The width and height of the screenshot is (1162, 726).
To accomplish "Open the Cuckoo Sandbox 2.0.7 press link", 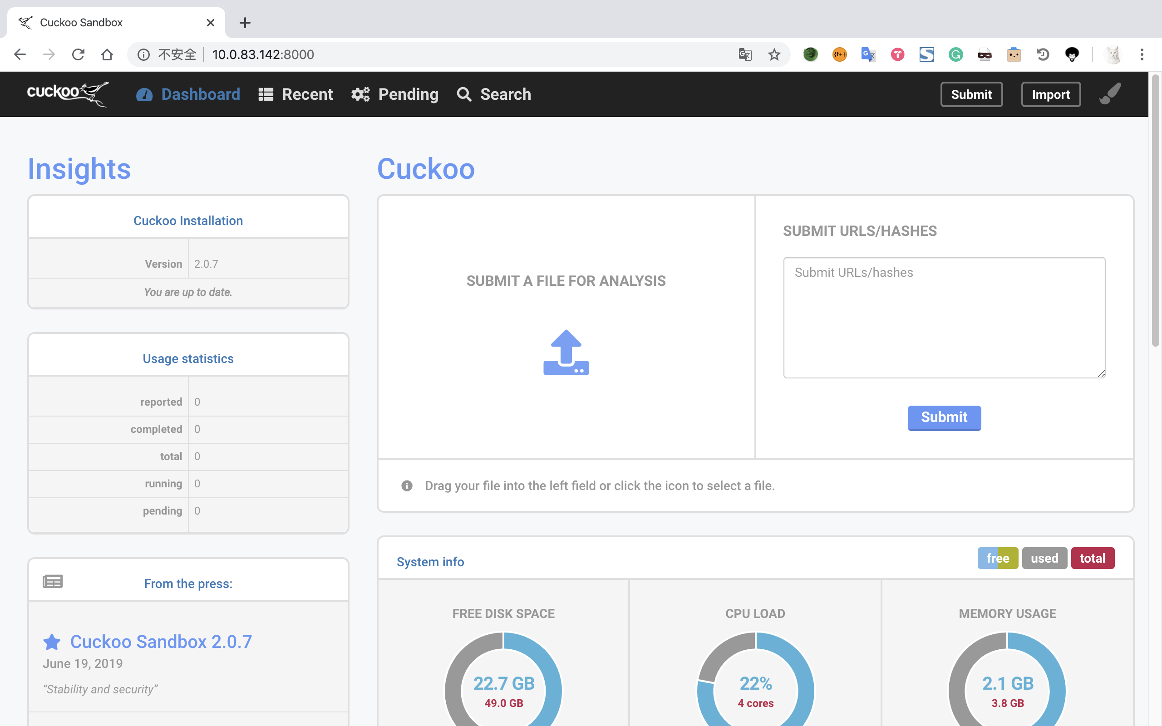I will coord(161,642).
